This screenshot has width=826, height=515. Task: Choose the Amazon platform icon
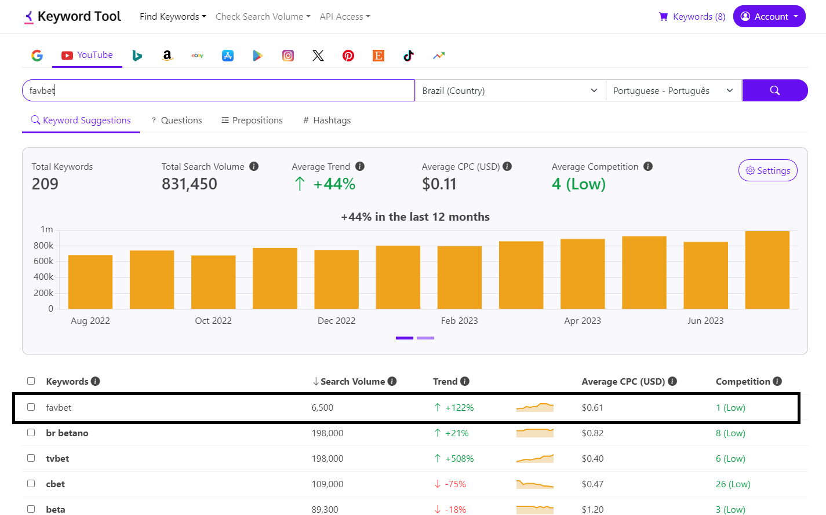(x=167, y=56)
